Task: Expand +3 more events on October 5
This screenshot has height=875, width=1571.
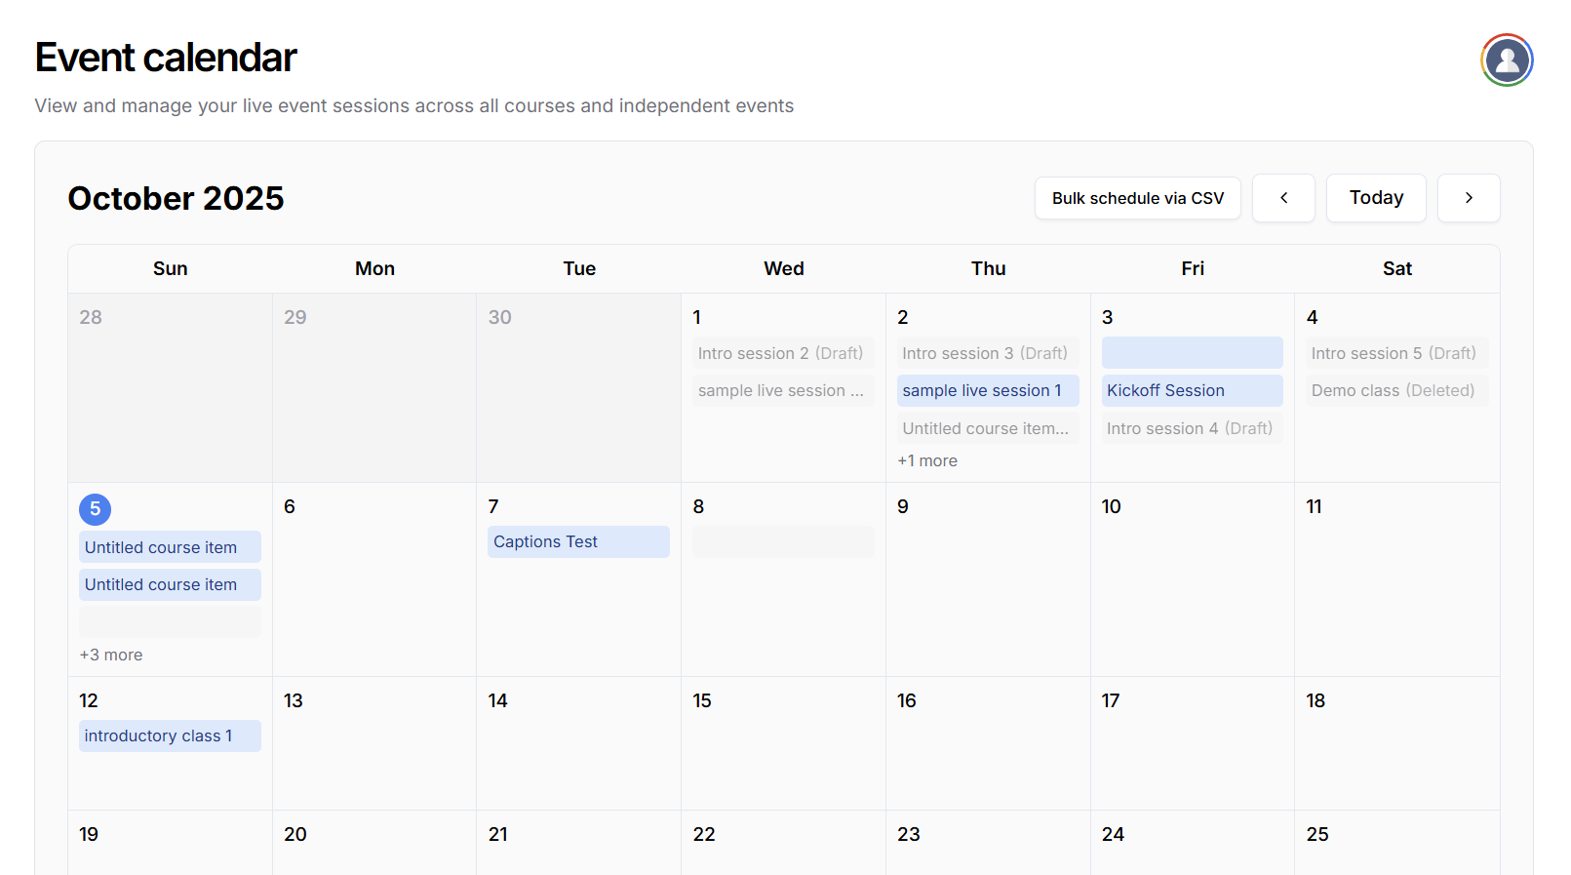Action: click(111, 655)
